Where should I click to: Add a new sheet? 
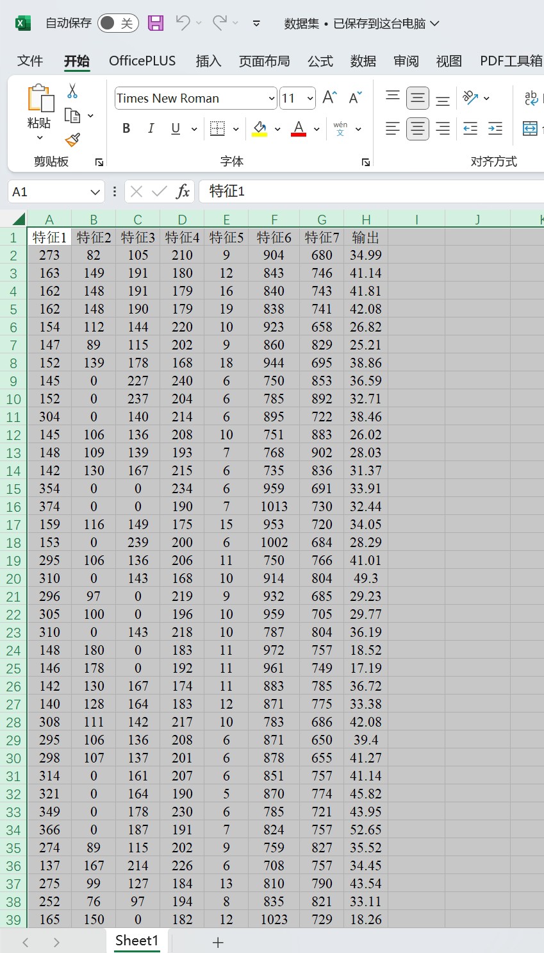pyautogui.click(x=218, y=942)
